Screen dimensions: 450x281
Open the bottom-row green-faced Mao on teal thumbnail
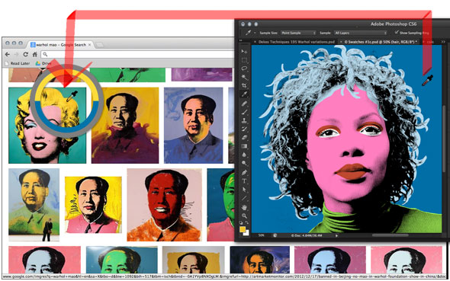pyautogui.click(x=122, y=260)
